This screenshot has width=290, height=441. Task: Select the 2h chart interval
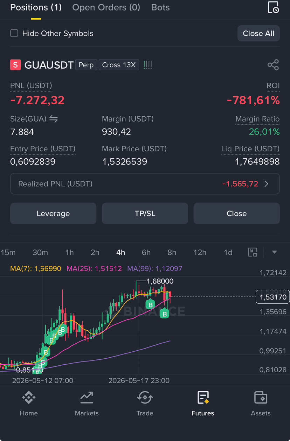point(95,252)
